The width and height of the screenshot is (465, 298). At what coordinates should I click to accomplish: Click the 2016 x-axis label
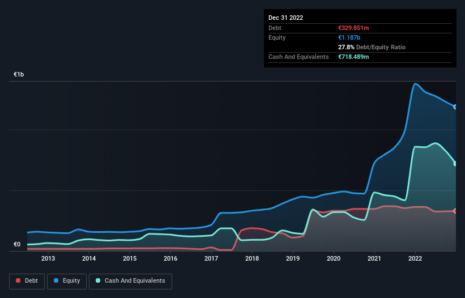click(x=170, y=258)
